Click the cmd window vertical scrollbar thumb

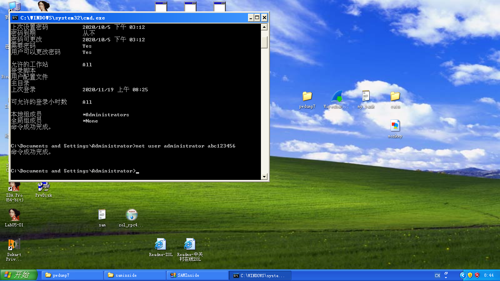click(264, 42)
